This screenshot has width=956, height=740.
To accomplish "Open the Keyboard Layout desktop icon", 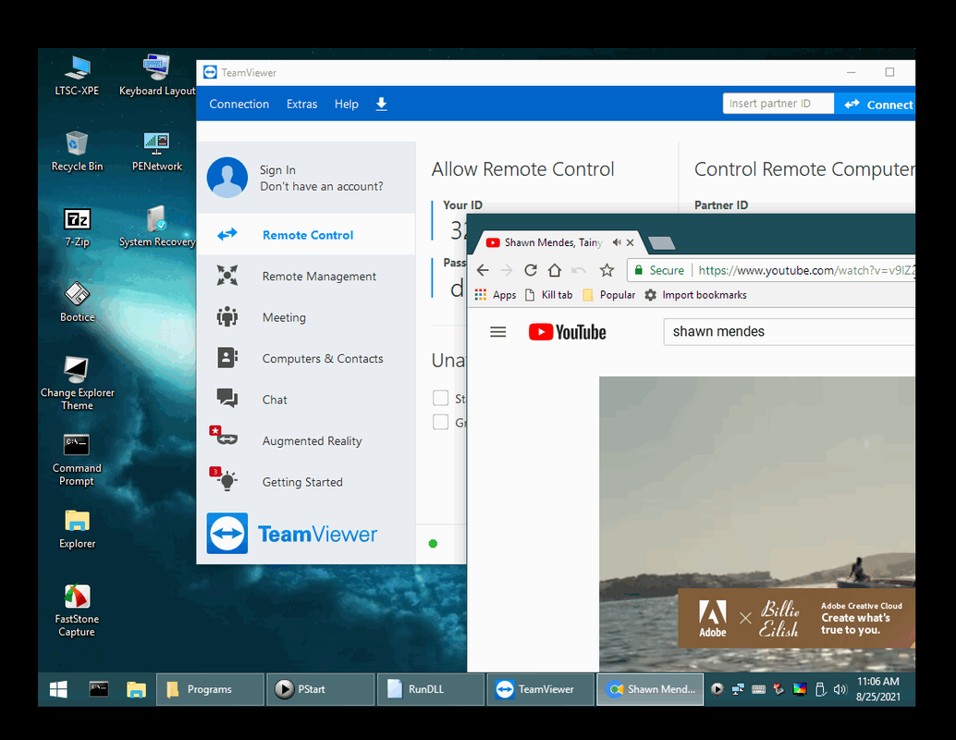I will click(156, 76).
